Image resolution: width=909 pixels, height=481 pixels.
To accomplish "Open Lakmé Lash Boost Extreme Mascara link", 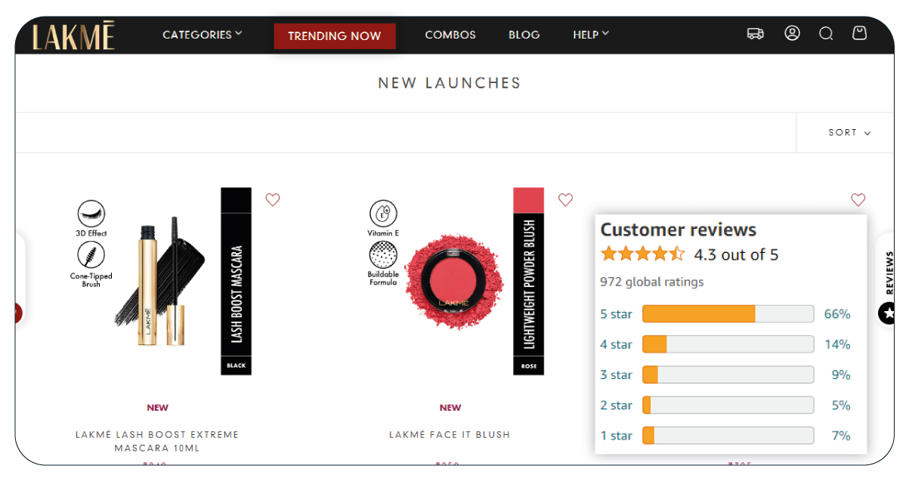I will pyautogui.click(x=157, y=441).
